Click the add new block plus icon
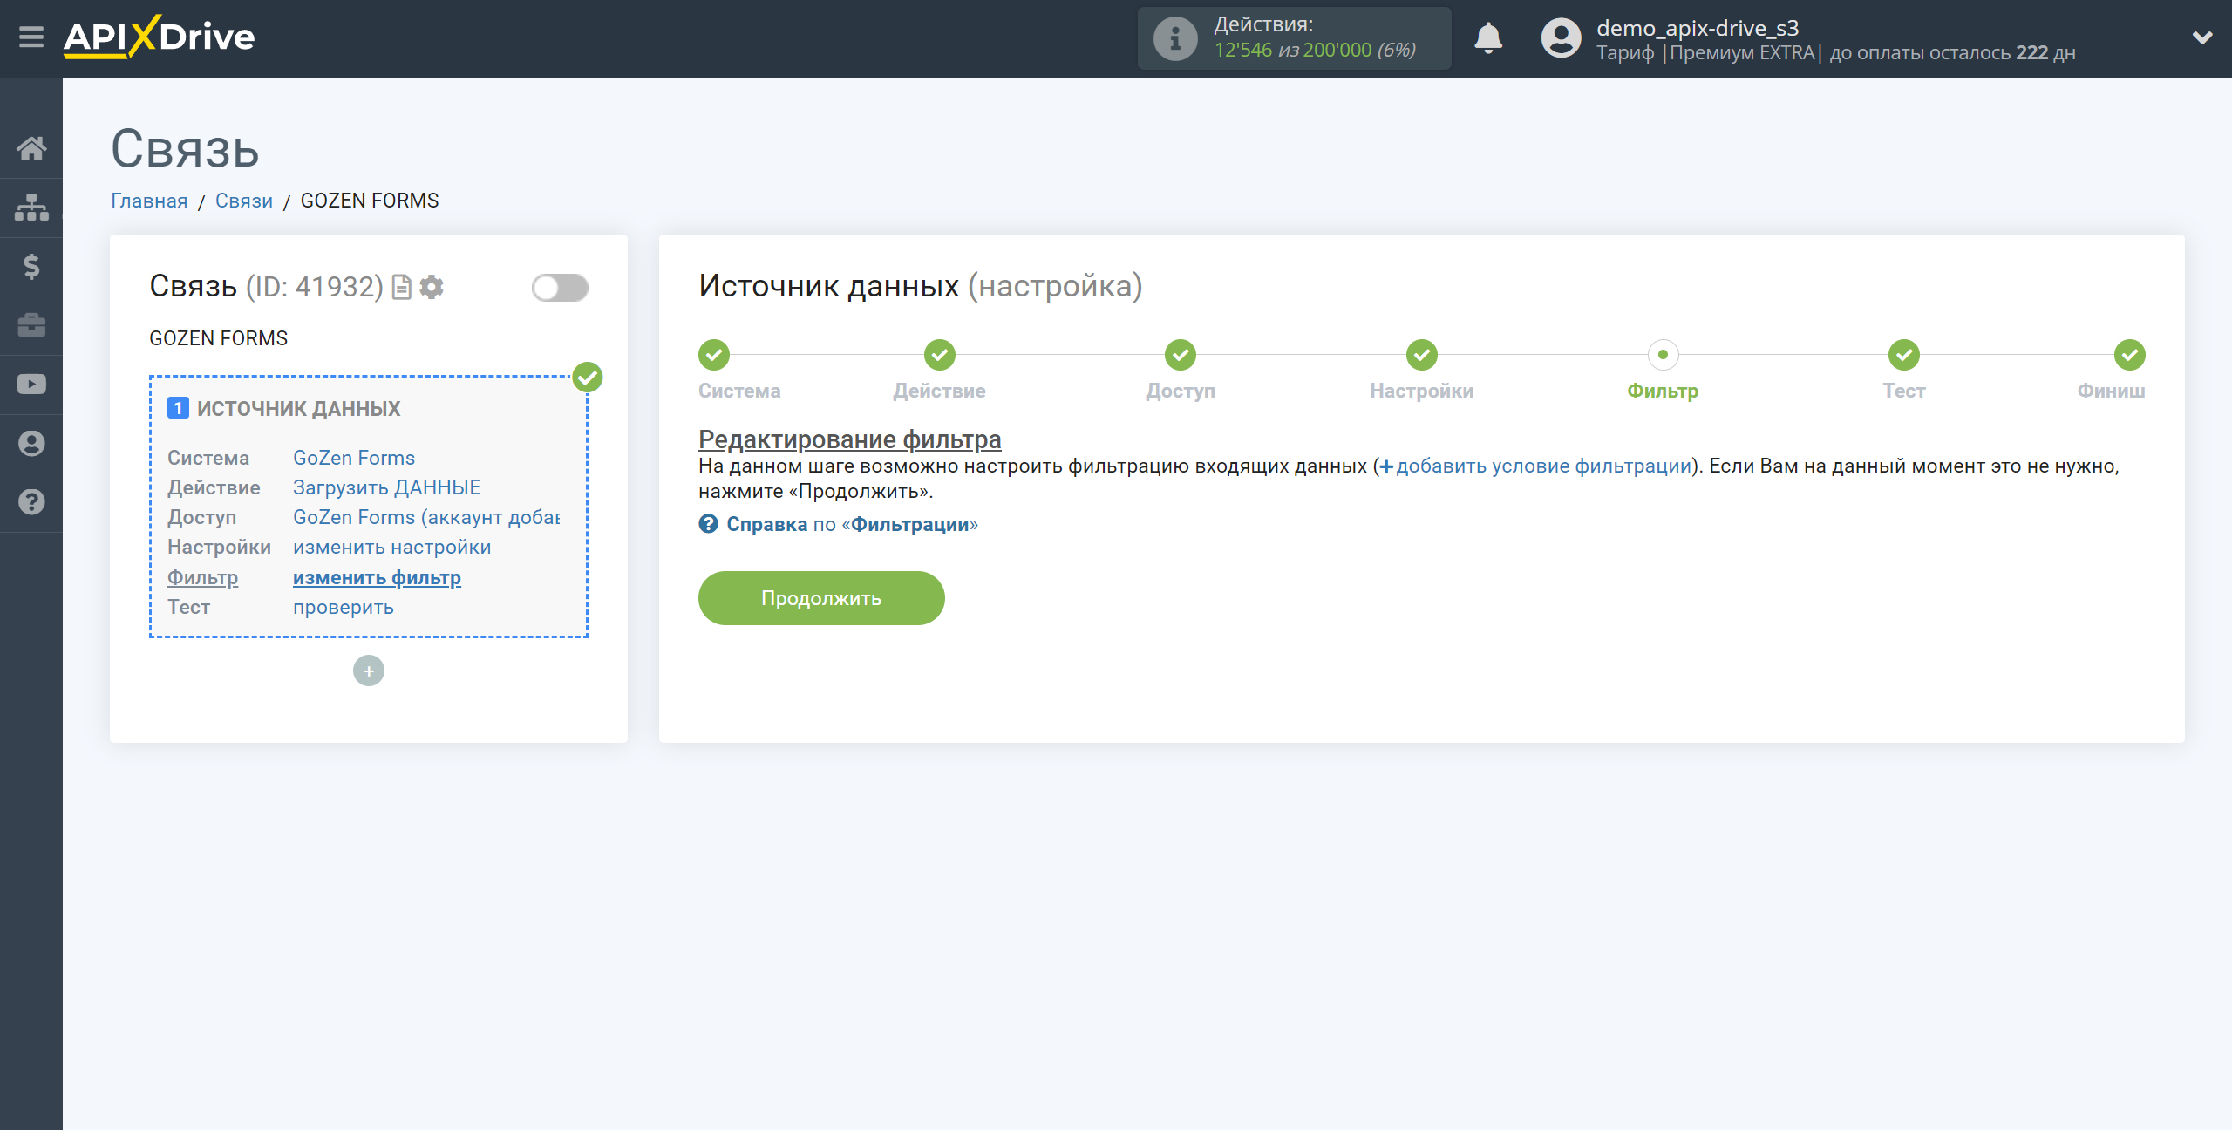Image resolution: width=2232 pixels, height=1130 pixels. pos(367,671)
